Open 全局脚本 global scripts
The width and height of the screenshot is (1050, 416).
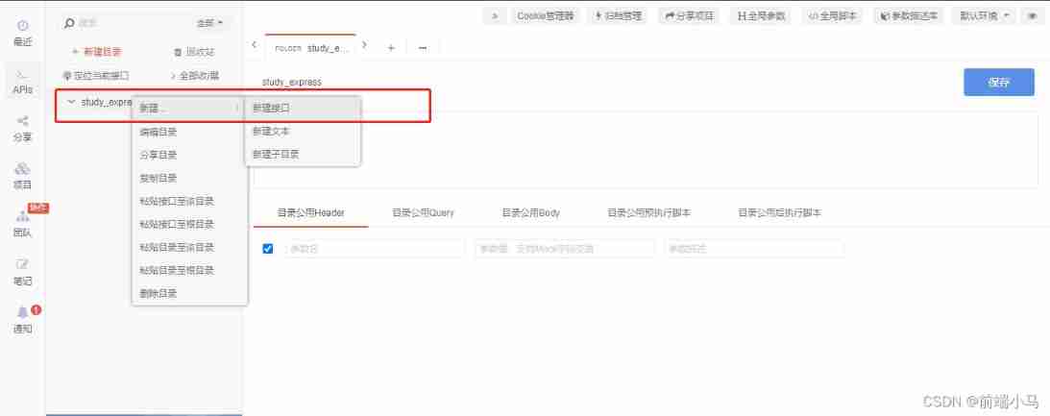(832, 15)
